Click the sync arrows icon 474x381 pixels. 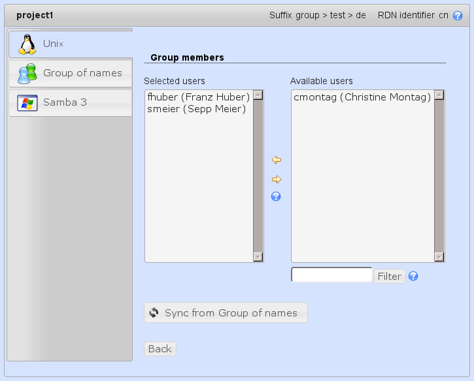154,313
